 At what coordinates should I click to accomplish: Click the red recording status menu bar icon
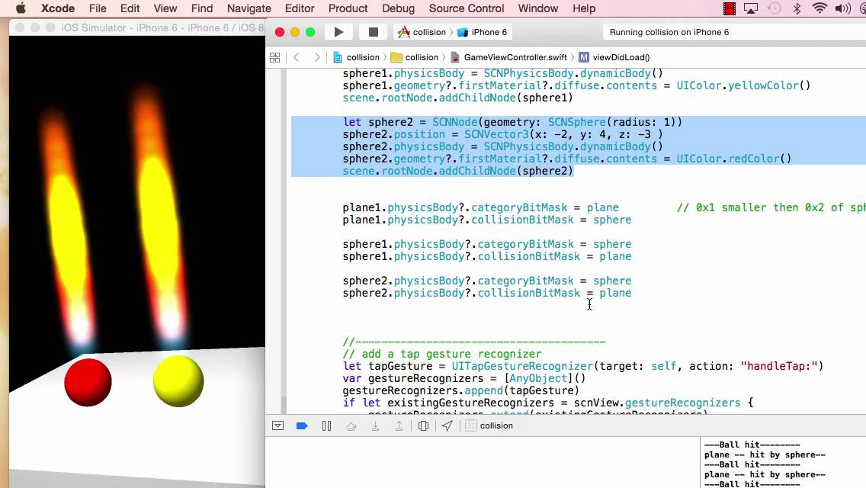click(x=729, y=8)
